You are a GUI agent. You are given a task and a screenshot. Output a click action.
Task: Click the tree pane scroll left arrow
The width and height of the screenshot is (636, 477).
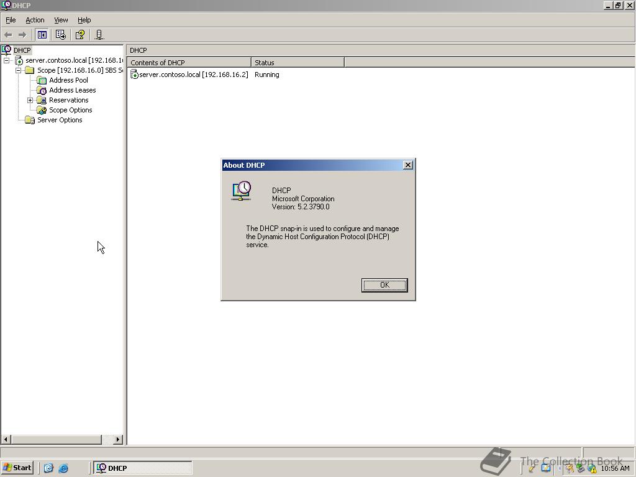tap(6, 439)
